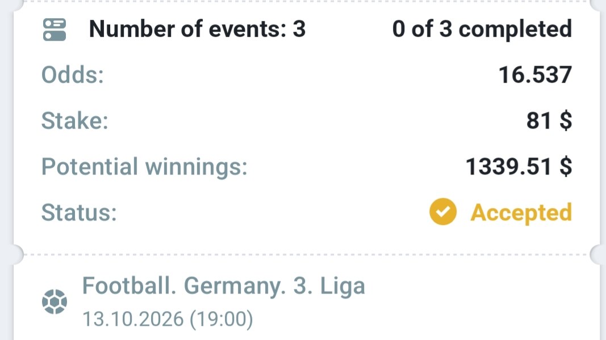
Task: Click the left ticket notch cutout
Action: 15,254
